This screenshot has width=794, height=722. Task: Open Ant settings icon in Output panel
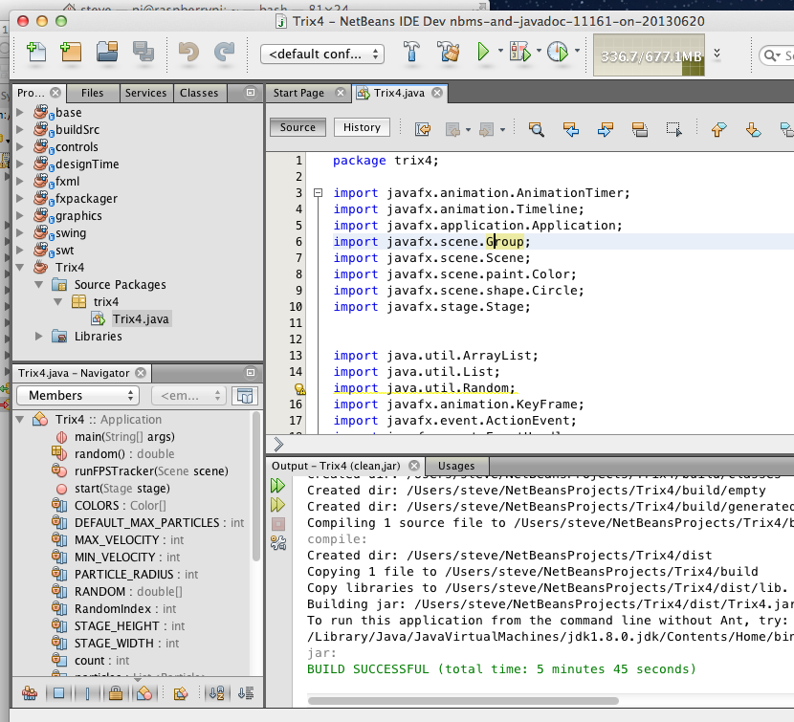pos(278,542)
